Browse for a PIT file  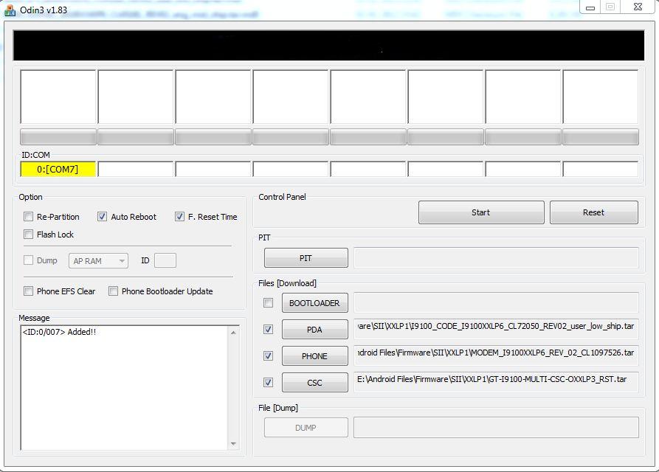tap(306, 258)
